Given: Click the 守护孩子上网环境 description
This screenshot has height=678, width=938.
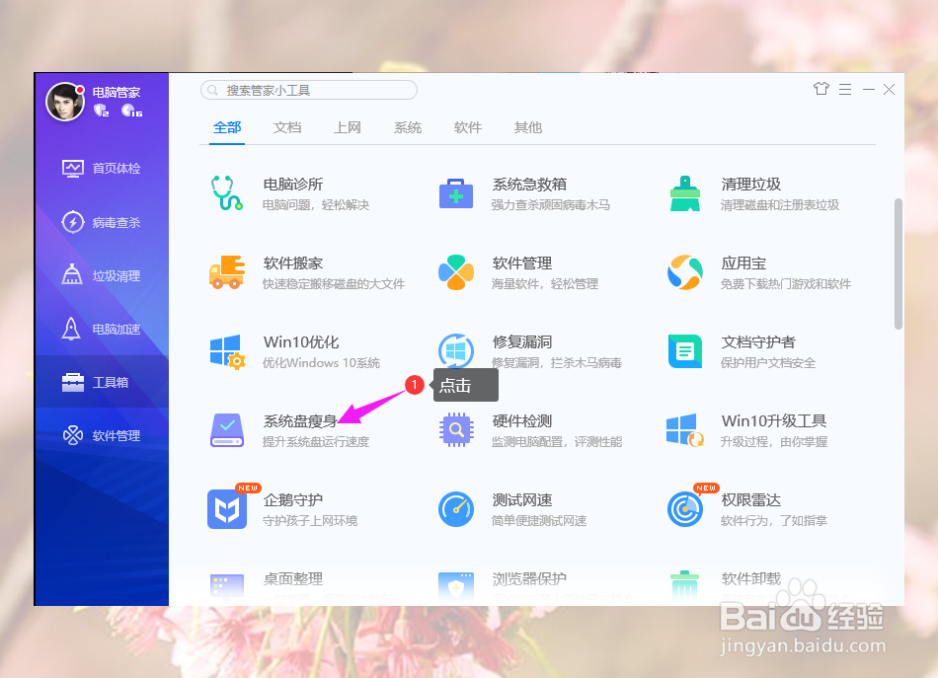Looking at the screenshot, I should click(310, 521).
